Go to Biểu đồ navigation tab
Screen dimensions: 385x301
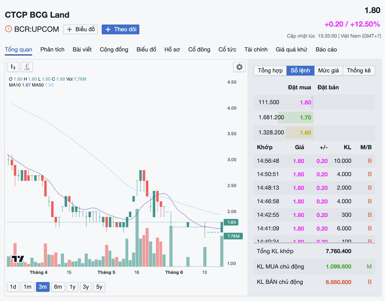point(146,49)
